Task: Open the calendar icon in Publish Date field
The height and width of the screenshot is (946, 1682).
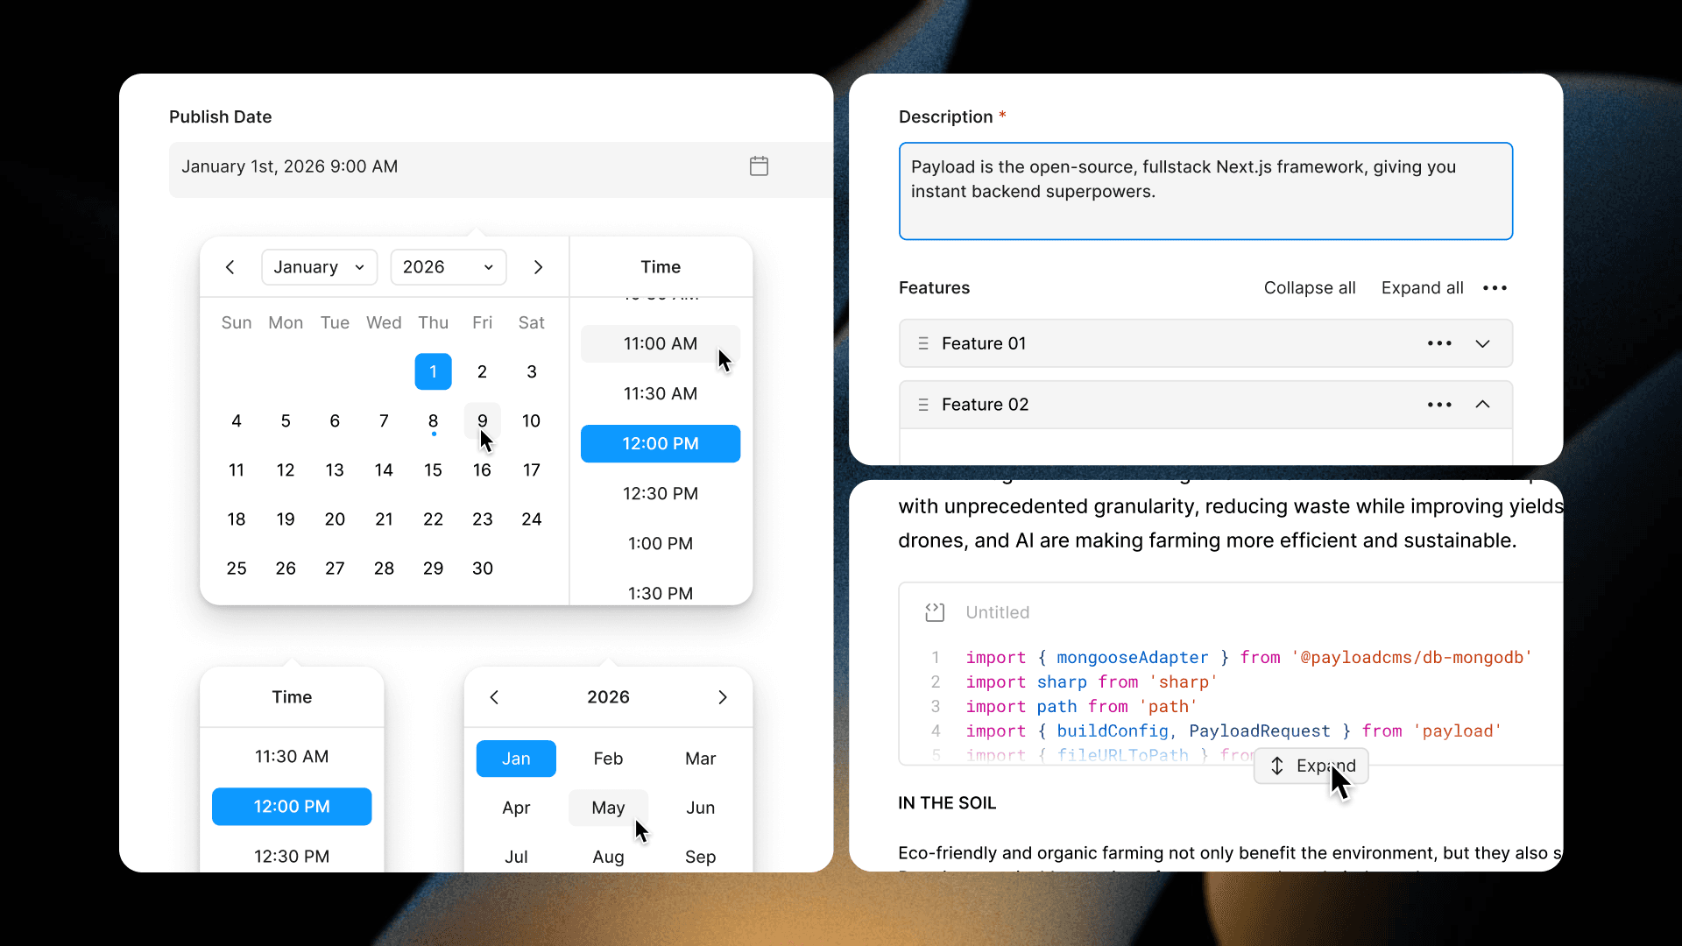Action: 759,166
